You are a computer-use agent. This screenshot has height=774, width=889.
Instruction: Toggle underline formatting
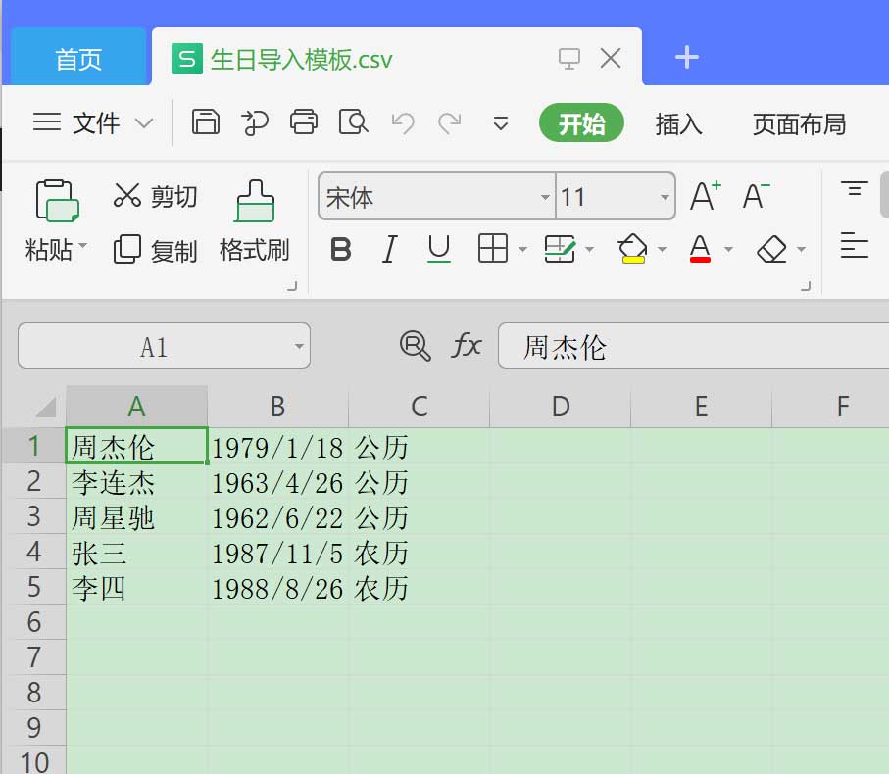coord(438,249)
